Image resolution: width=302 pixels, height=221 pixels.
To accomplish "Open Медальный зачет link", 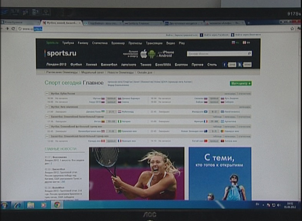I will point(92,73).
